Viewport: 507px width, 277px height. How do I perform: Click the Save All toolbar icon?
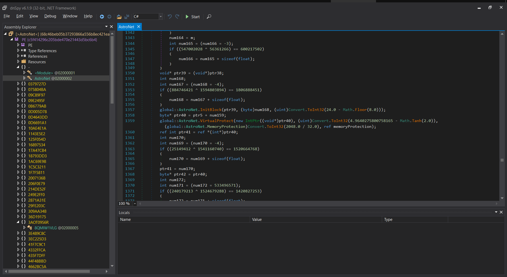pyautogui.click(x=127, y=17)
